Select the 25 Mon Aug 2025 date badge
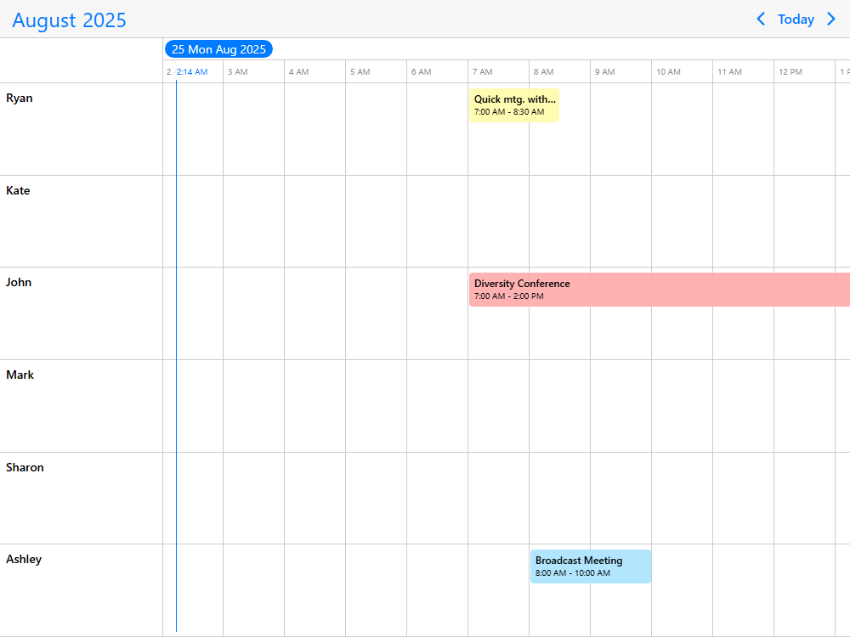Viewport: 850px width, 637px height. tap(218, 49)
